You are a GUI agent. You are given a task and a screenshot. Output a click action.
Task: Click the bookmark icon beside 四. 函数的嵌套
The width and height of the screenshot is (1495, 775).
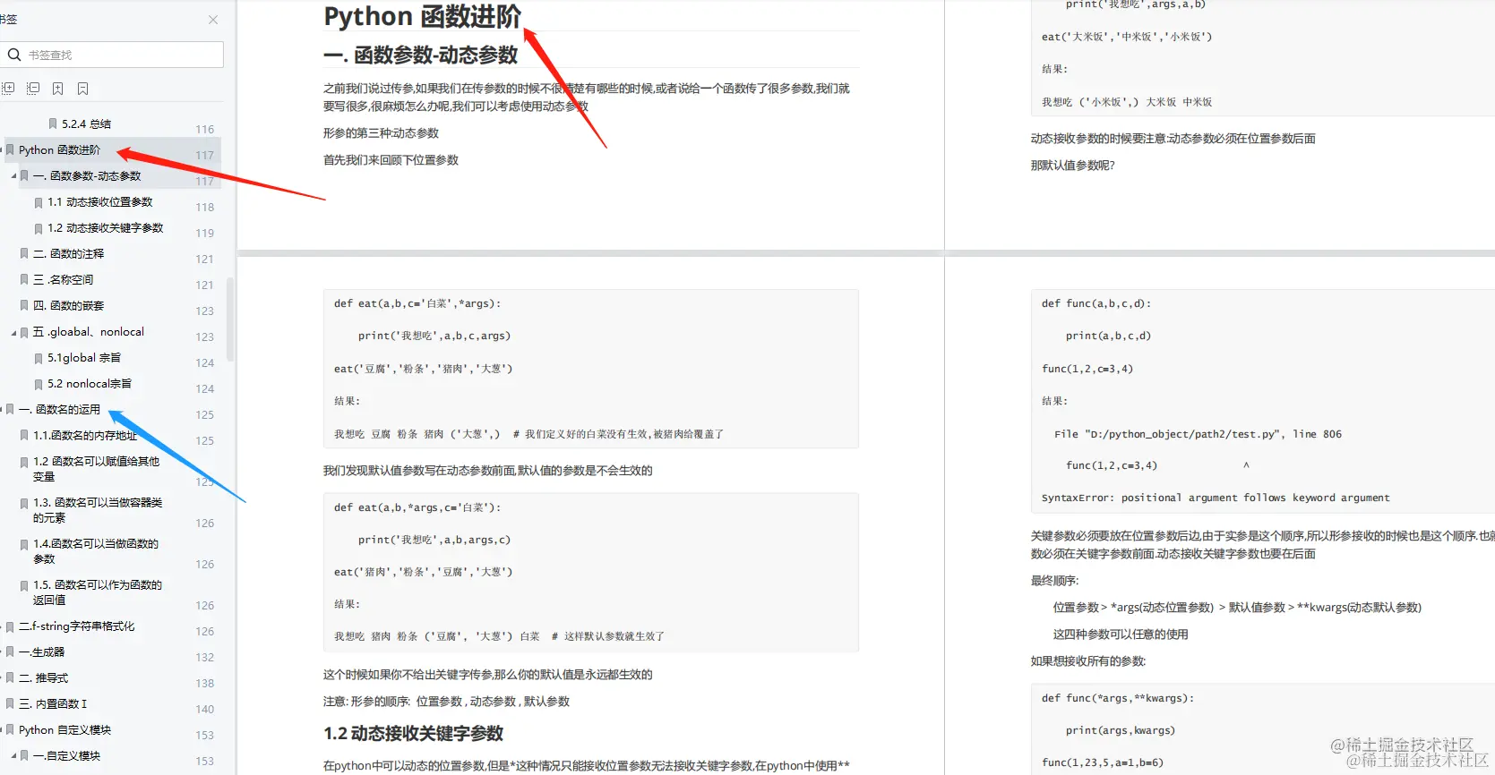click(x=24, y=306)
